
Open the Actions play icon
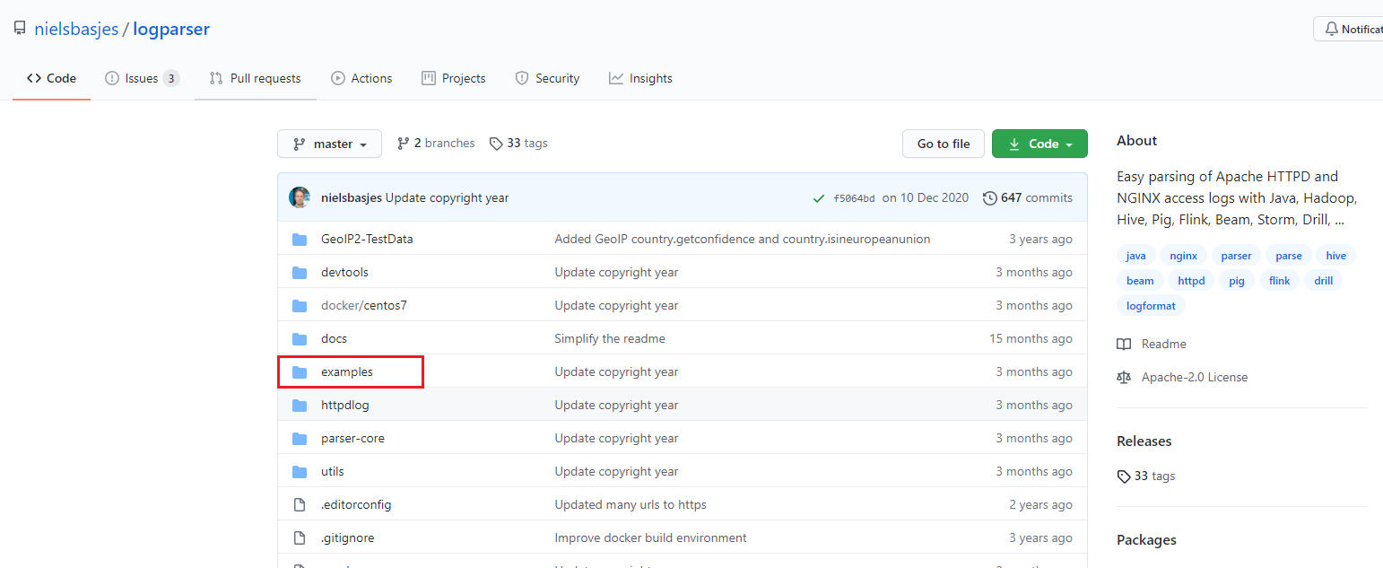339,78
